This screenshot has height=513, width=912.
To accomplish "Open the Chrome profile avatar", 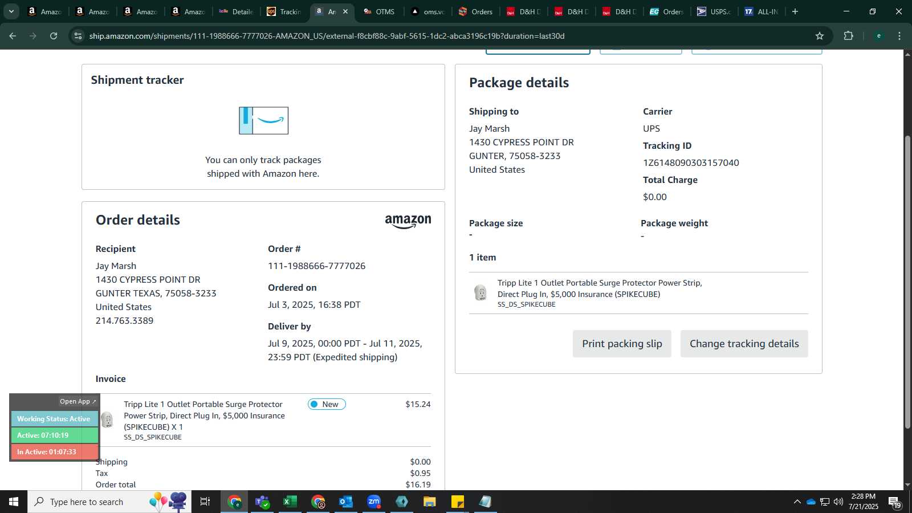I will click(878, 36).
